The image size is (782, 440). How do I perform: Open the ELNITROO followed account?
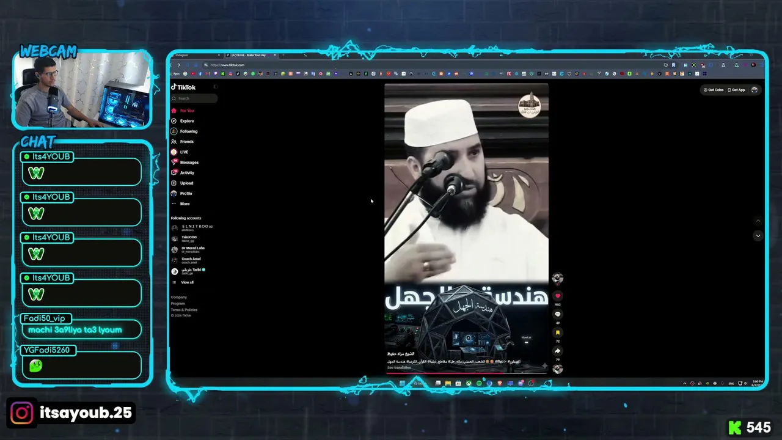click(192, 227)
